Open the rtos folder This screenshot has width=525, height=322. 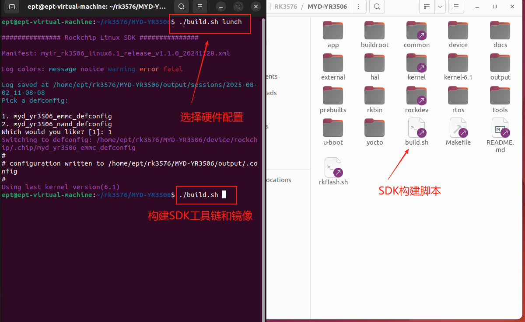[x=458, y=100]
